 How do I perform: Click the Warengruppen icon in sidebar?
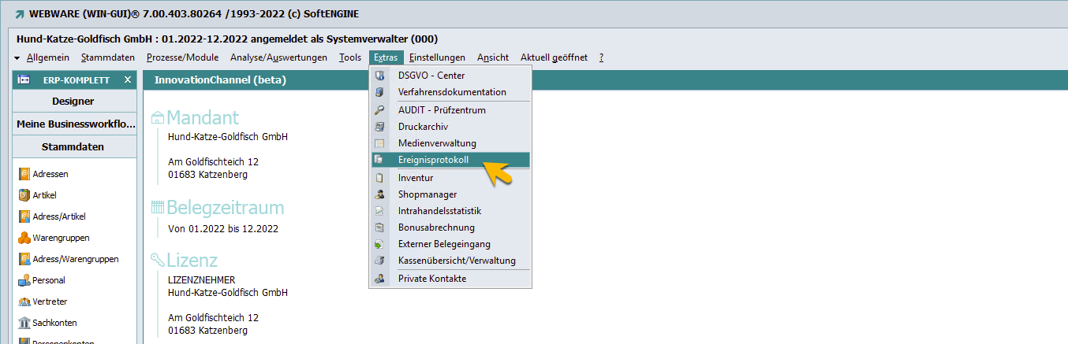click(24, 238)
